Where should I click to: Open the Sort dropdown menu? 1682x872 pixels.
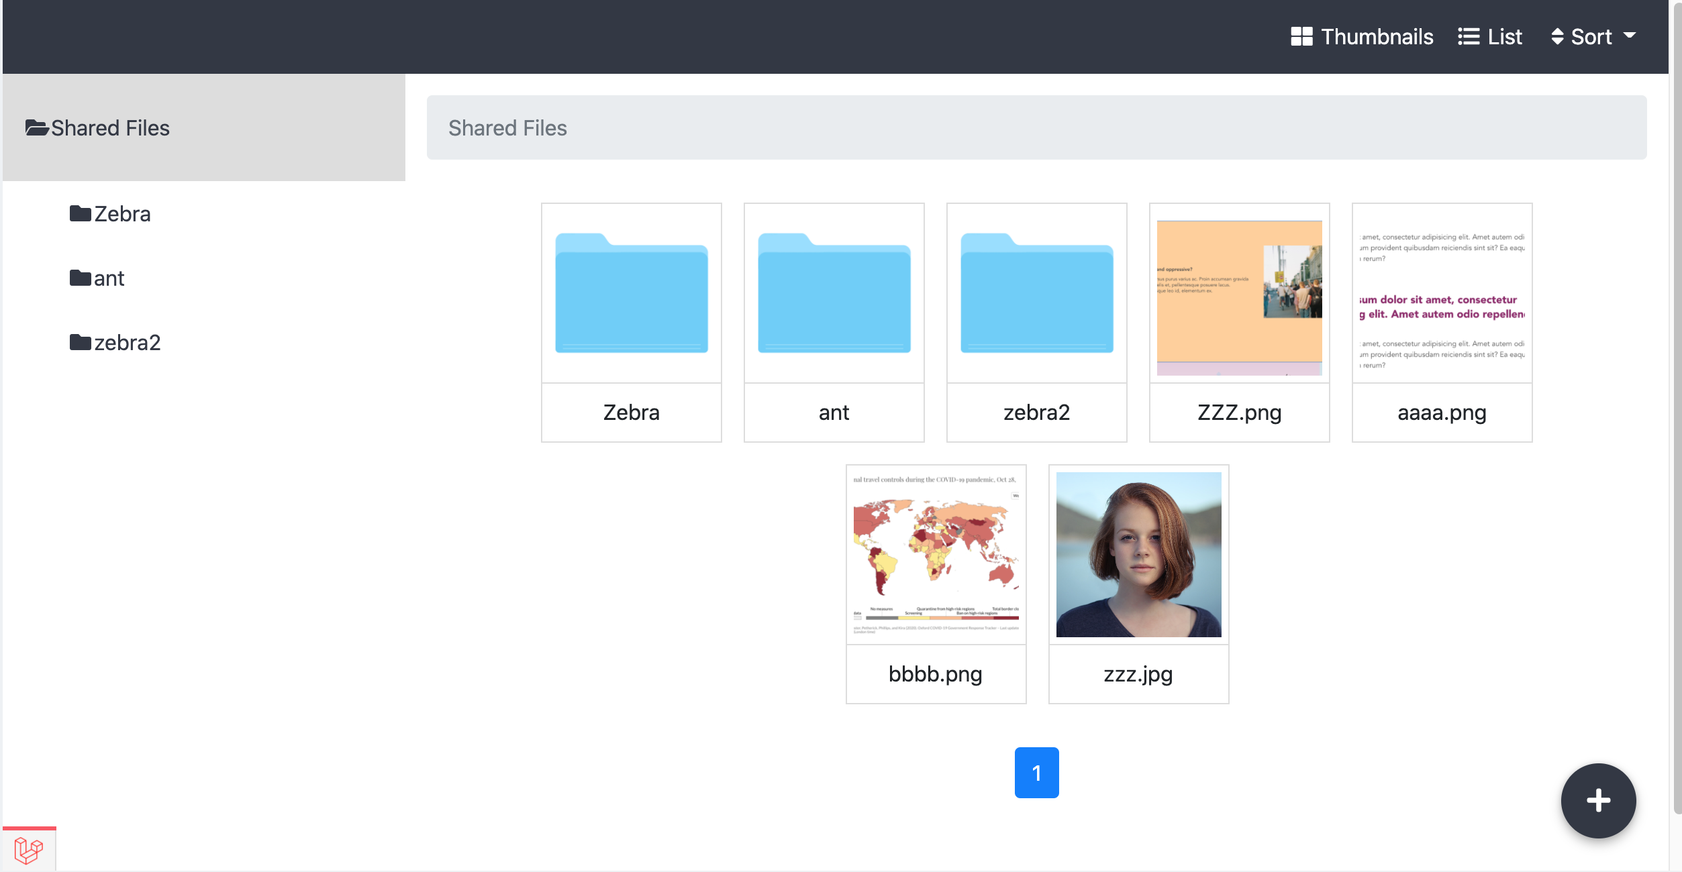1593,37
